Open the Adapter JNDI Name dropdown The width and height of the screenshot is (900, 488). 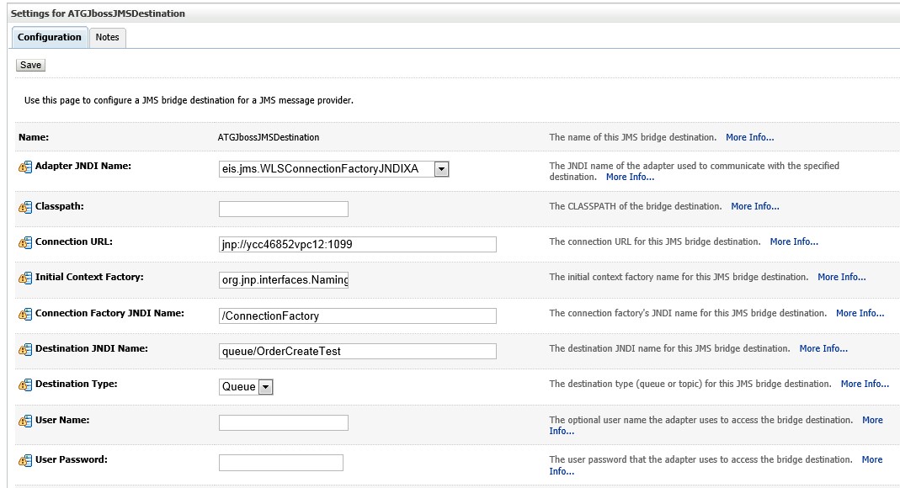tap(441, 168)
